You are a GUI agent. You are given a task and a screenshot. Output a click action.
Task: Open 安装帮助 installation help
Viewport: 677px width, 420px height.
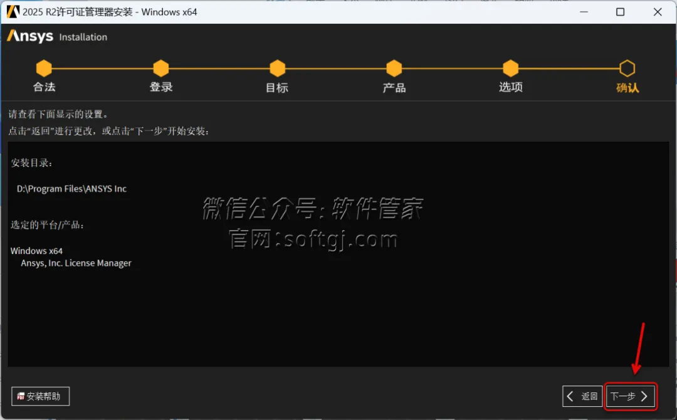(40, 396)
